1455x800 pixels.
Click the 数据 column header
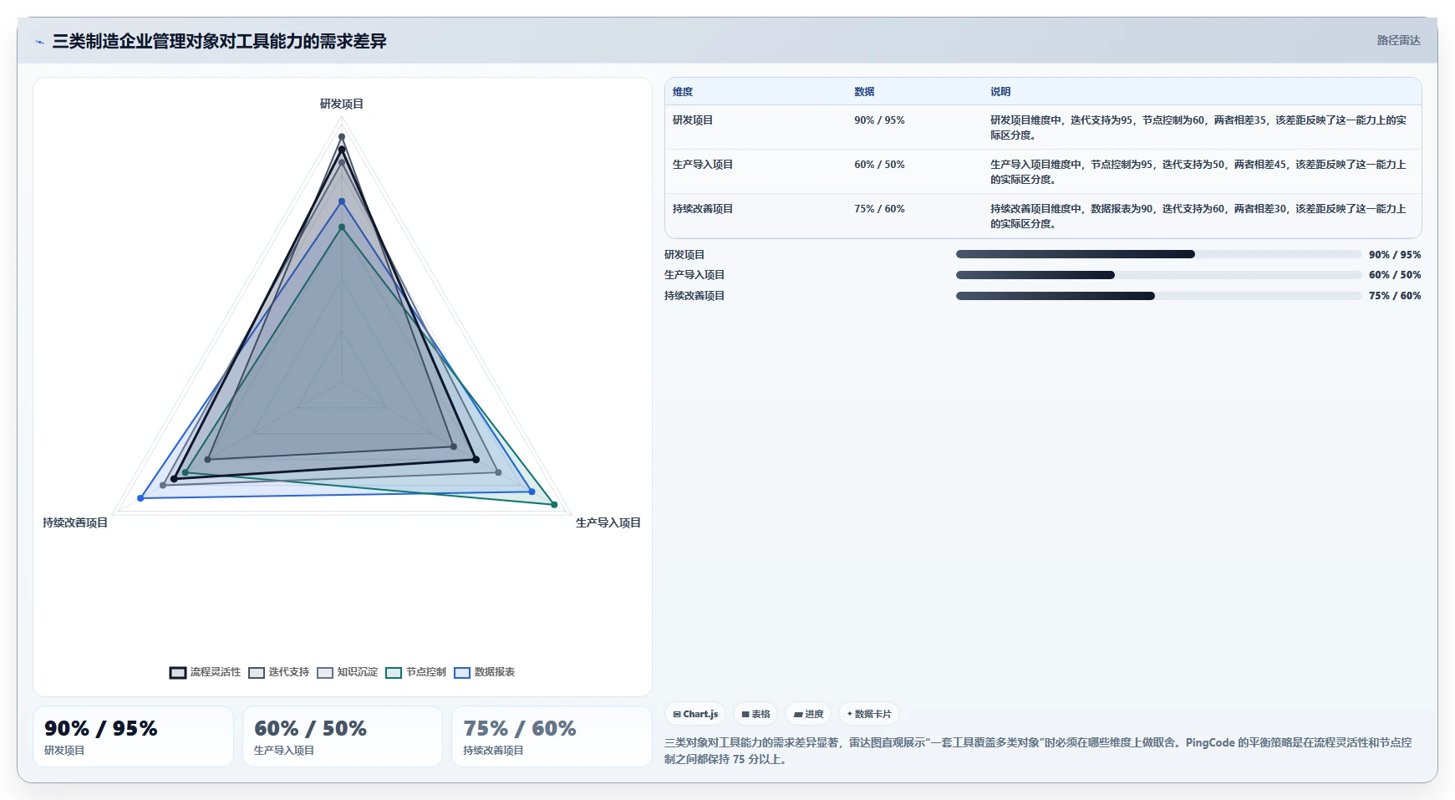click(x=864, y=92)
